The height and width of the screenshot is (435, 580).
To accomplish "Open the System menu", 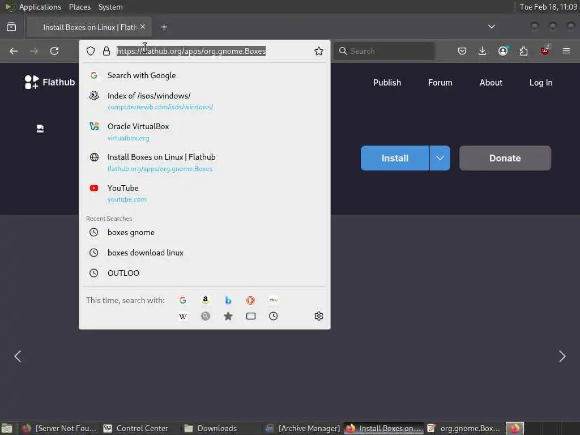I will coord(110,7).
